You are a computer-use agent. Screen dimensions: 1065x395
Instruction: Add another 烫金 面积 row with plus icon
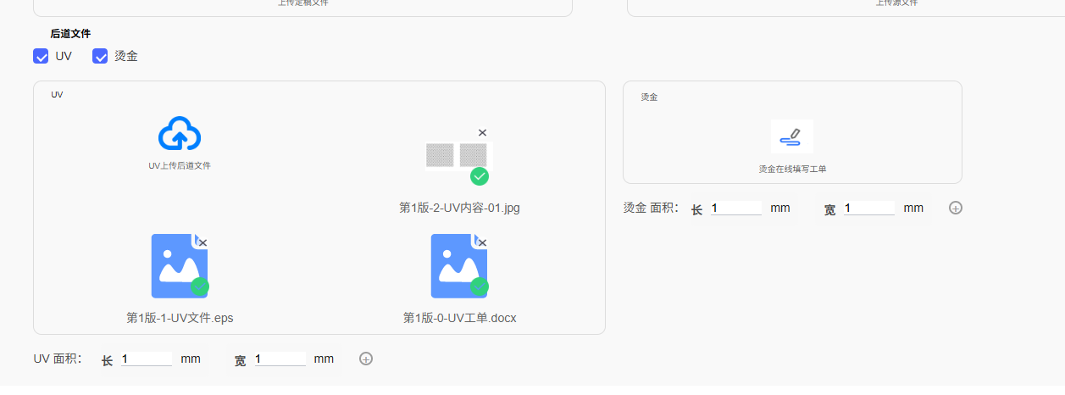click(956, 208)
